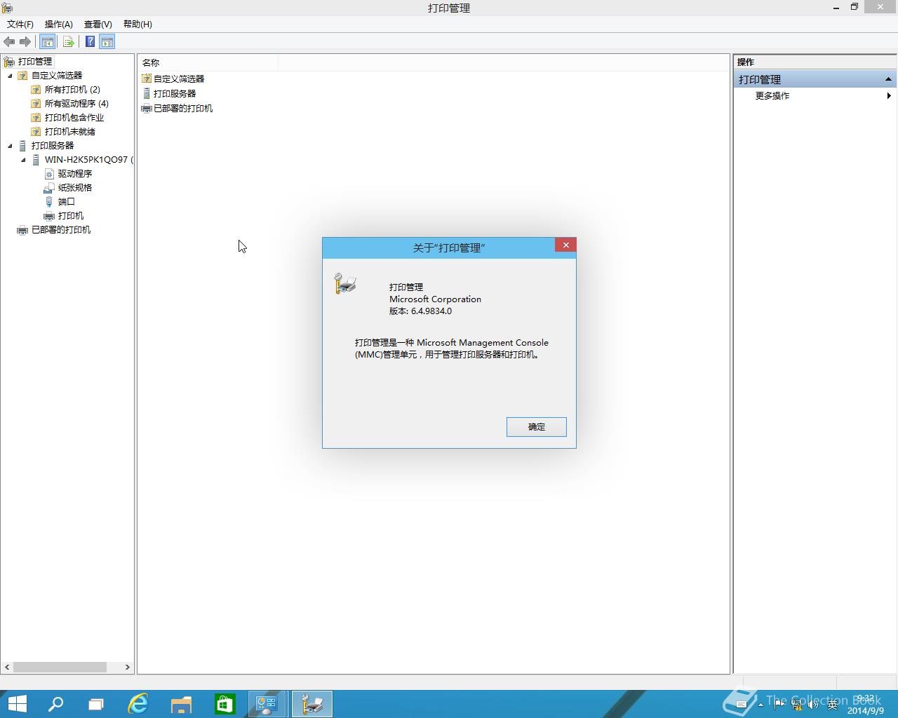This screenshot has height=718, width=898.
Task: Click right arrow of tree horizontal scrollbar
Action: click(x=128, y=668)
